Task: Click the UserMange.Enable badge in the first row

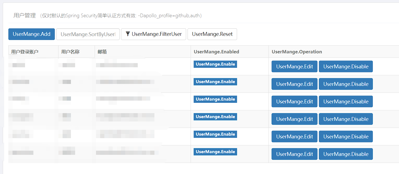Action: 215,64
